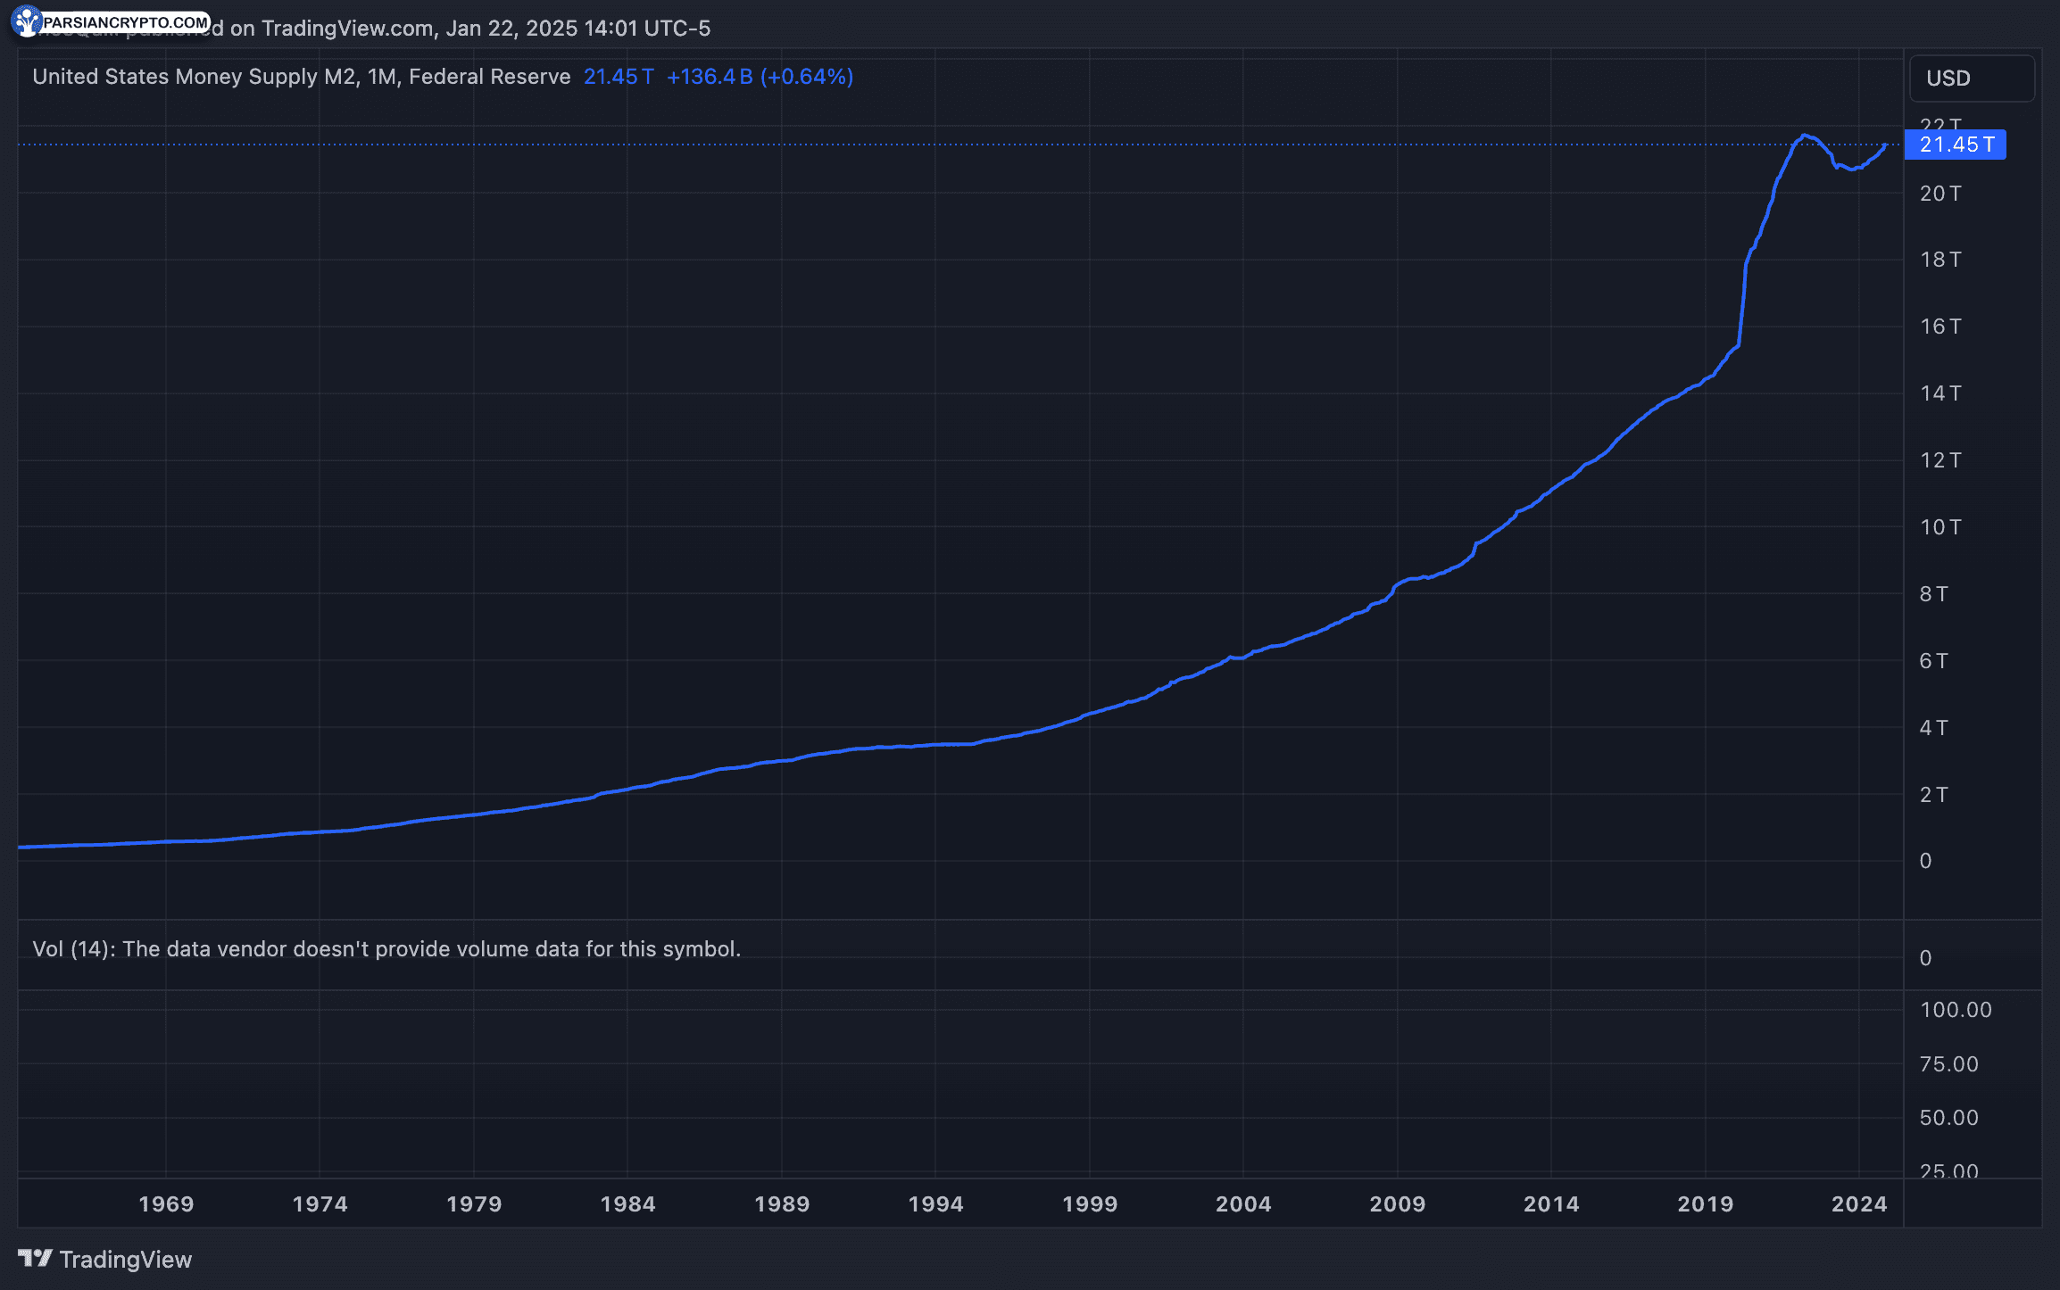Click the TradingView logo icon
2060x1290 pixels.
coord(36,1258)
